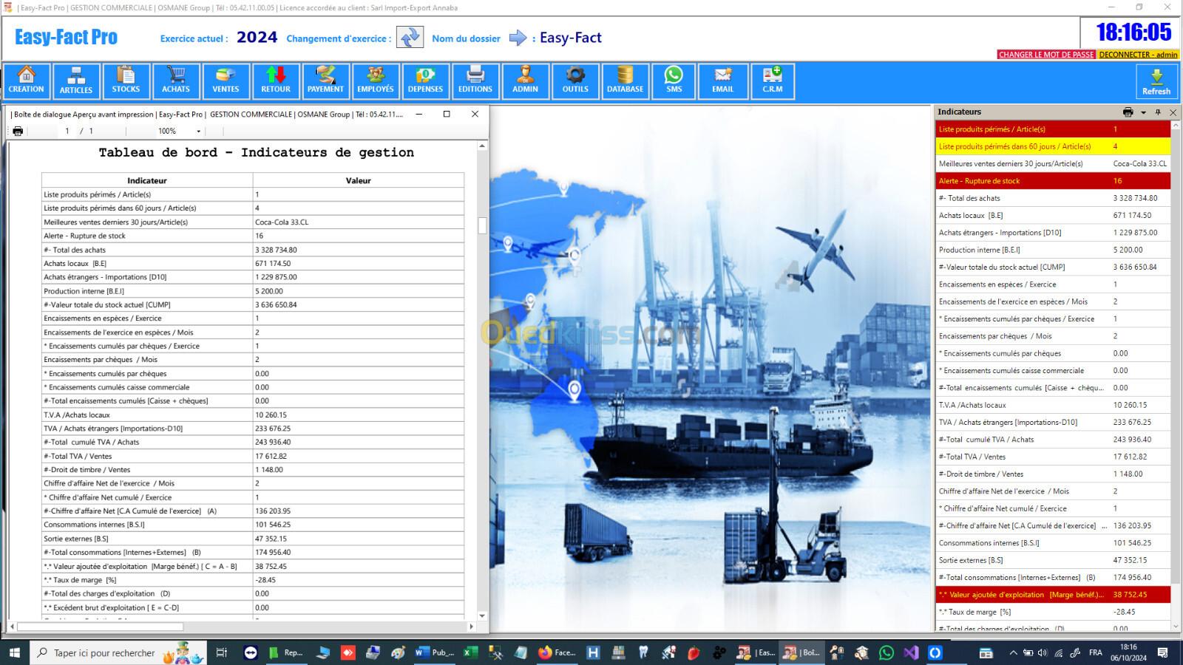Image resolution: width=1183 pixels, height=665 pixels.
Task: Open the PAYEMENT module
Action: pos(325,81)
